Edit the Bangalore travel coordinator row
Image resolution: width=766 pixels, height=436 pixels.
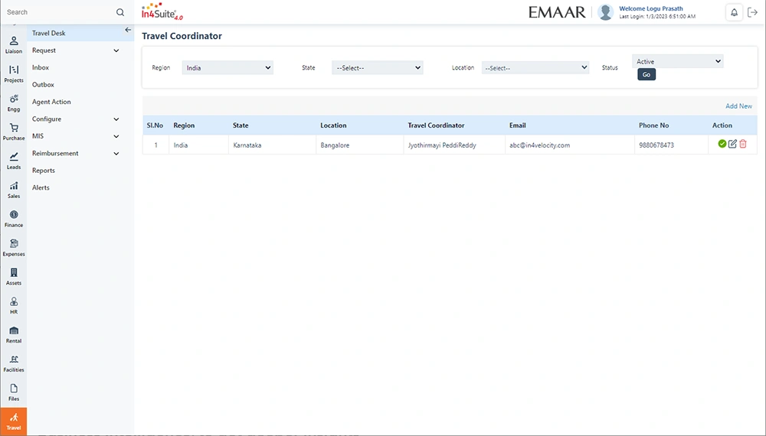click(732, 144)
